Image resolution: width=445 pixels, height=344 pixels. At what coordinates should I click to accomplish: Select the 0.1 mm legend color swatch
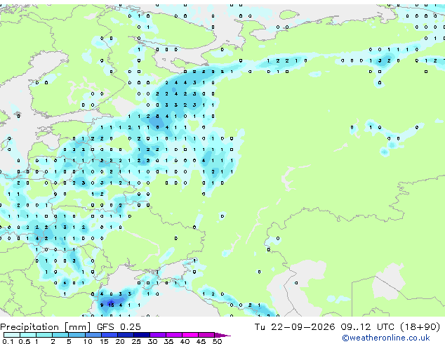coord(12,335)
